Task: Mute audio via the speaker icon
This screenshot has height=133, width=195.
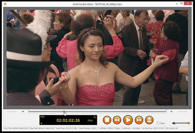Action: (174, 123)
